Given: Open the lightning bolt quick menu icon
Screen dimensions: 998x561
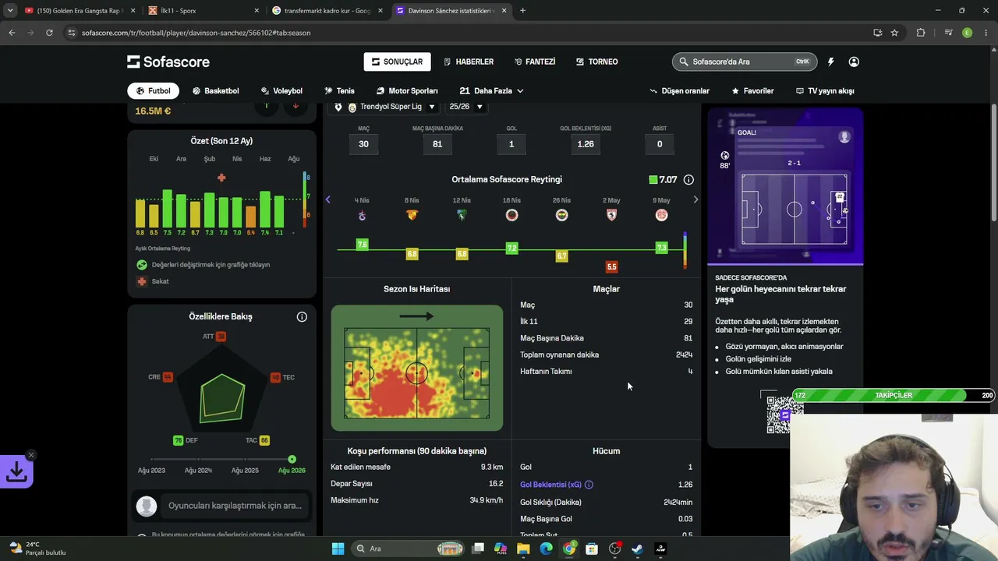Looking at the screenshot, I should [830, 62].
